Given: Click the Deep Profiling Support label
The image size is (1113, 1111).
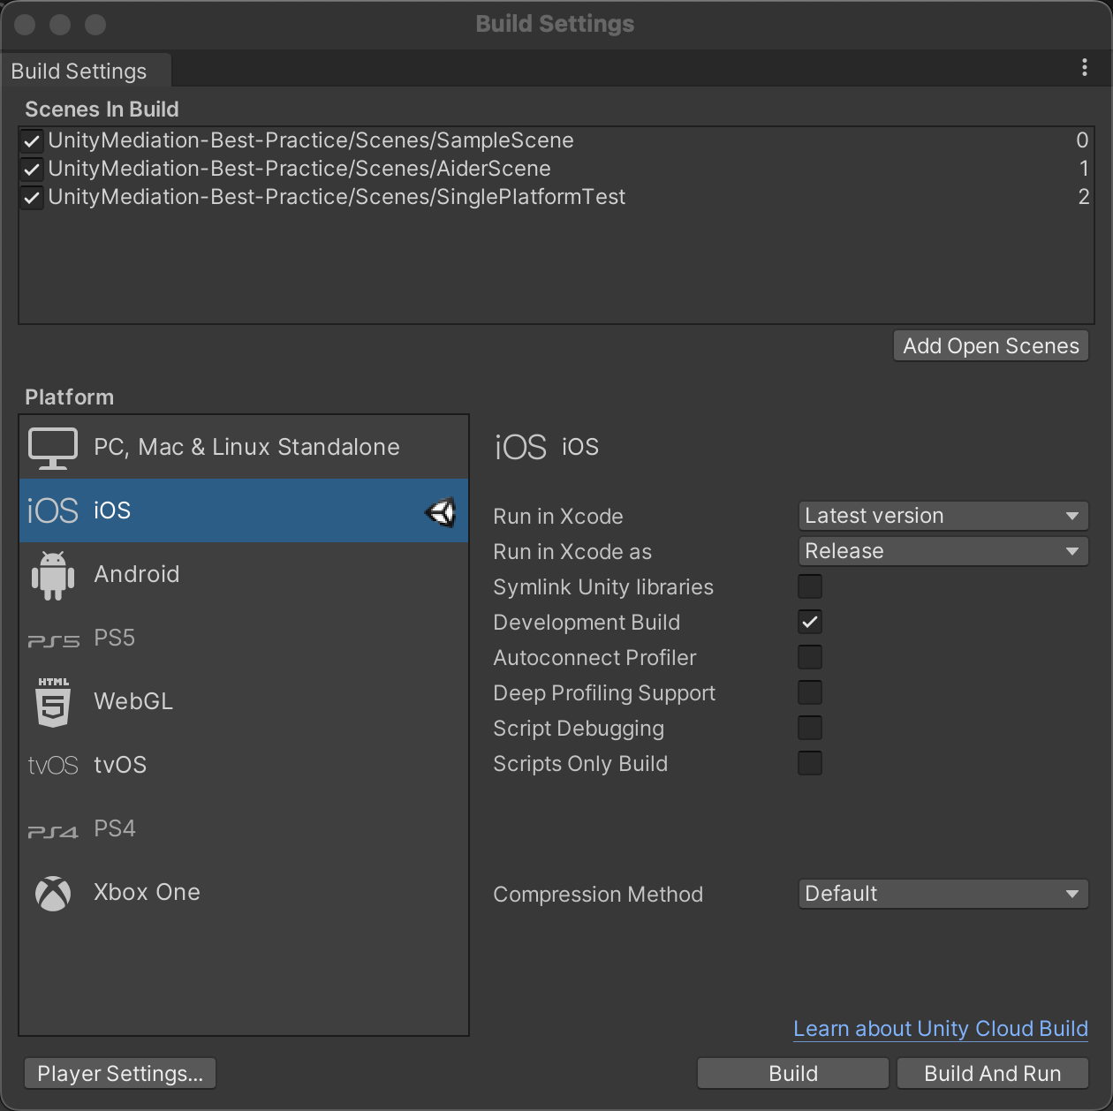Looking at the screenshot, I should tap(604, 693).
